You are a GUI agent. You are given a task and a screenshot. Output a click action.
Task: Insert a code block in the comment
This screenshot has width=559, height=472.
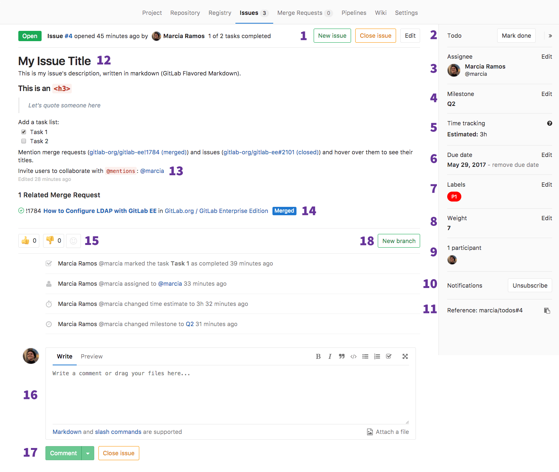(x=353, y=356)
